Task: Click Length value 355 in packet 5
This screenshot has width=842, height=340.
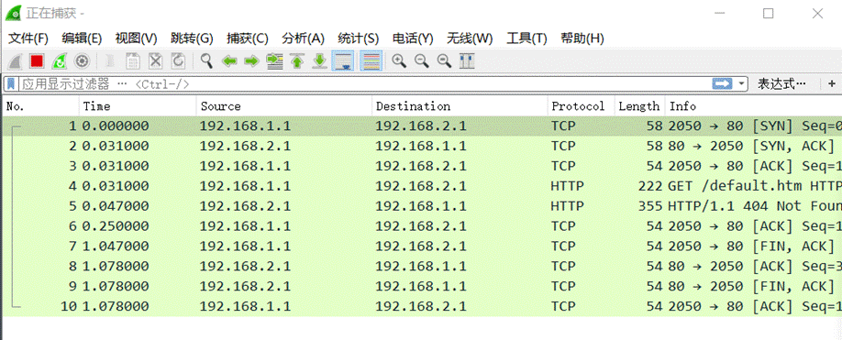Action: pos(650,206)
